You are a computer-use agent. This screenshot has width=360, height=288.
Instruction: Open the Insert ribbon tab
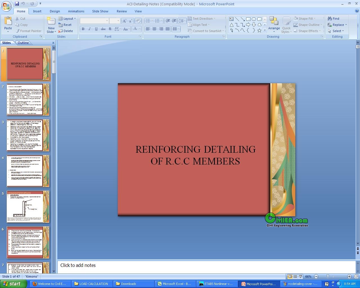pyautogui.click(x=37, y=11)
